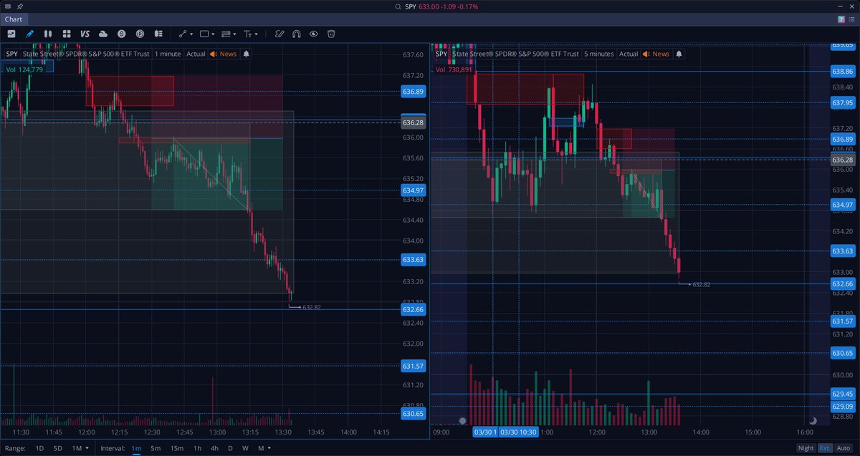Image resolution: width=860 pixels, height=456 pixels.
Task: Set range to 1D
Action: tap(39, 448)
